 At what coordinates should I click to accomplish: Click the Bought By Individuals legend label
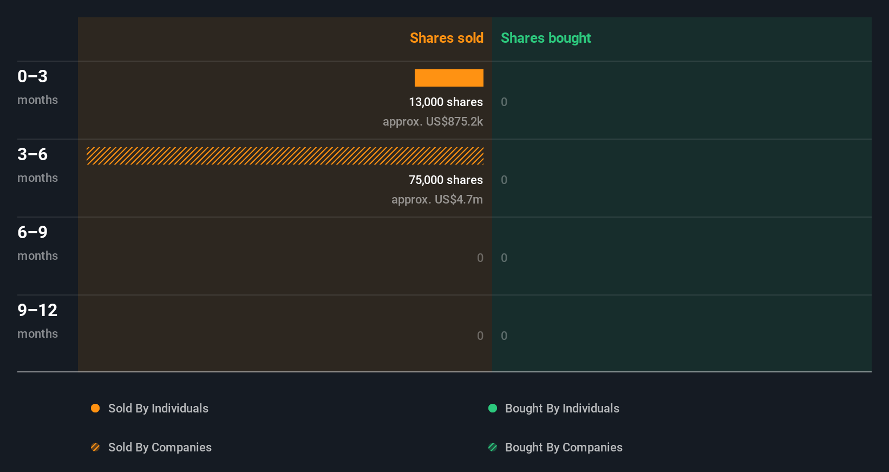click(562, 408)
